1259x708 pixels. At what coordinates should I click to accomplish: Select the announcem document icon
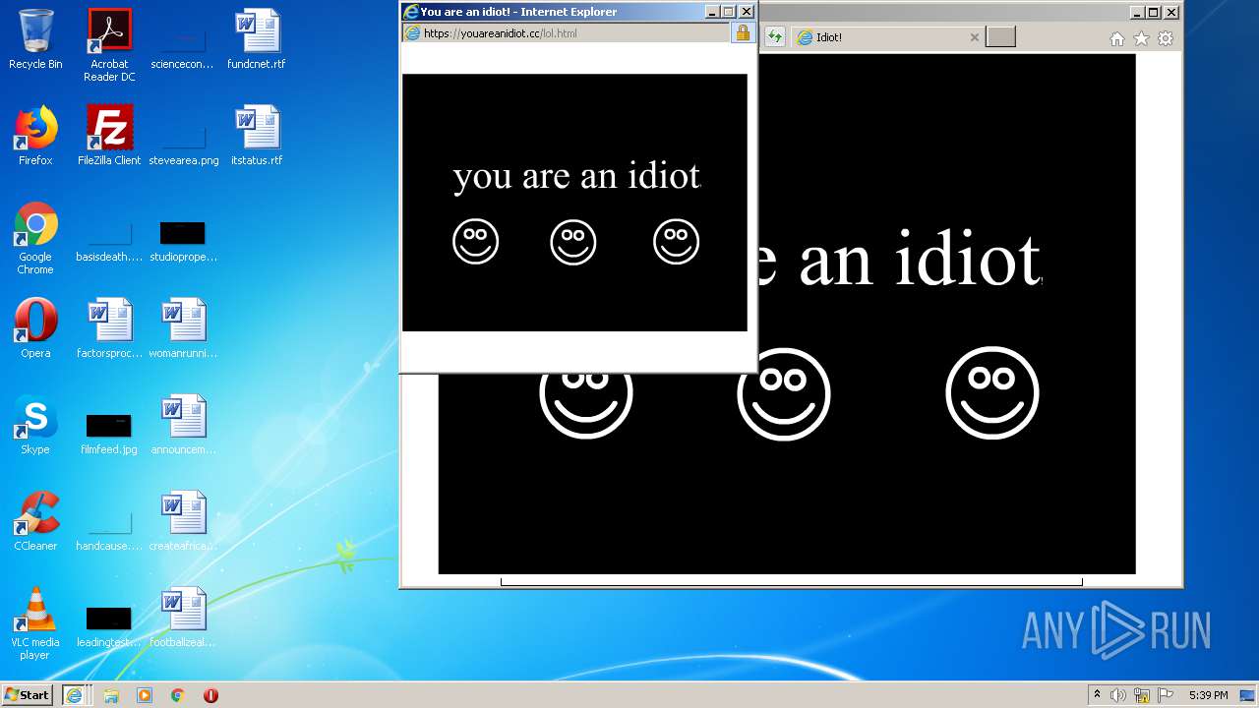(x=183, y=425)
